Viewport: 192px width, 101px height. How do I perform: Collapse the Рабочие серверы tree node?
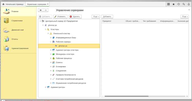point(51,42)
